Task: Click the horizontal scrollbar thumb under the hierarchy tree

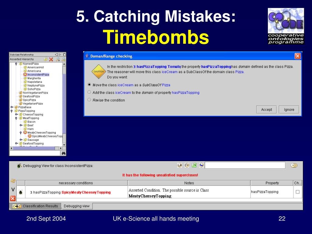Action: coord(34,148)
